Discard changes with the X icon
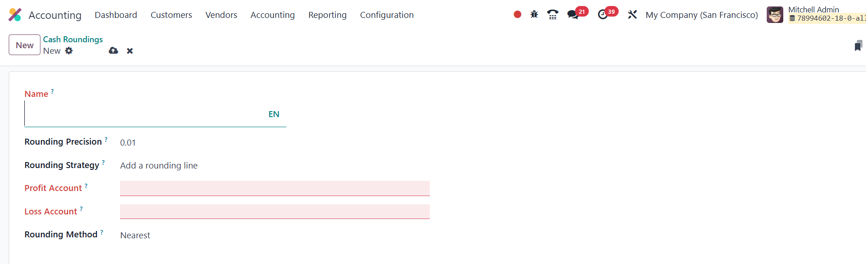 130,51
